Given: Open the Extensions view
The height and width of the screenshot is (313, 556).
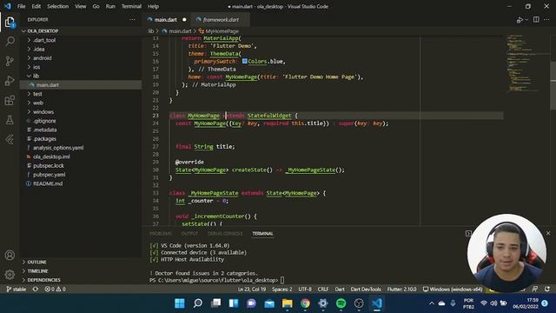Looking at the screenshot, I should (x=10, y=101).
